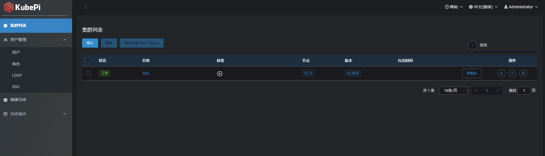This screenshot has width=545, height=156.
Task: Click the search arrow circle icon
Action: (x=472, y=45)
